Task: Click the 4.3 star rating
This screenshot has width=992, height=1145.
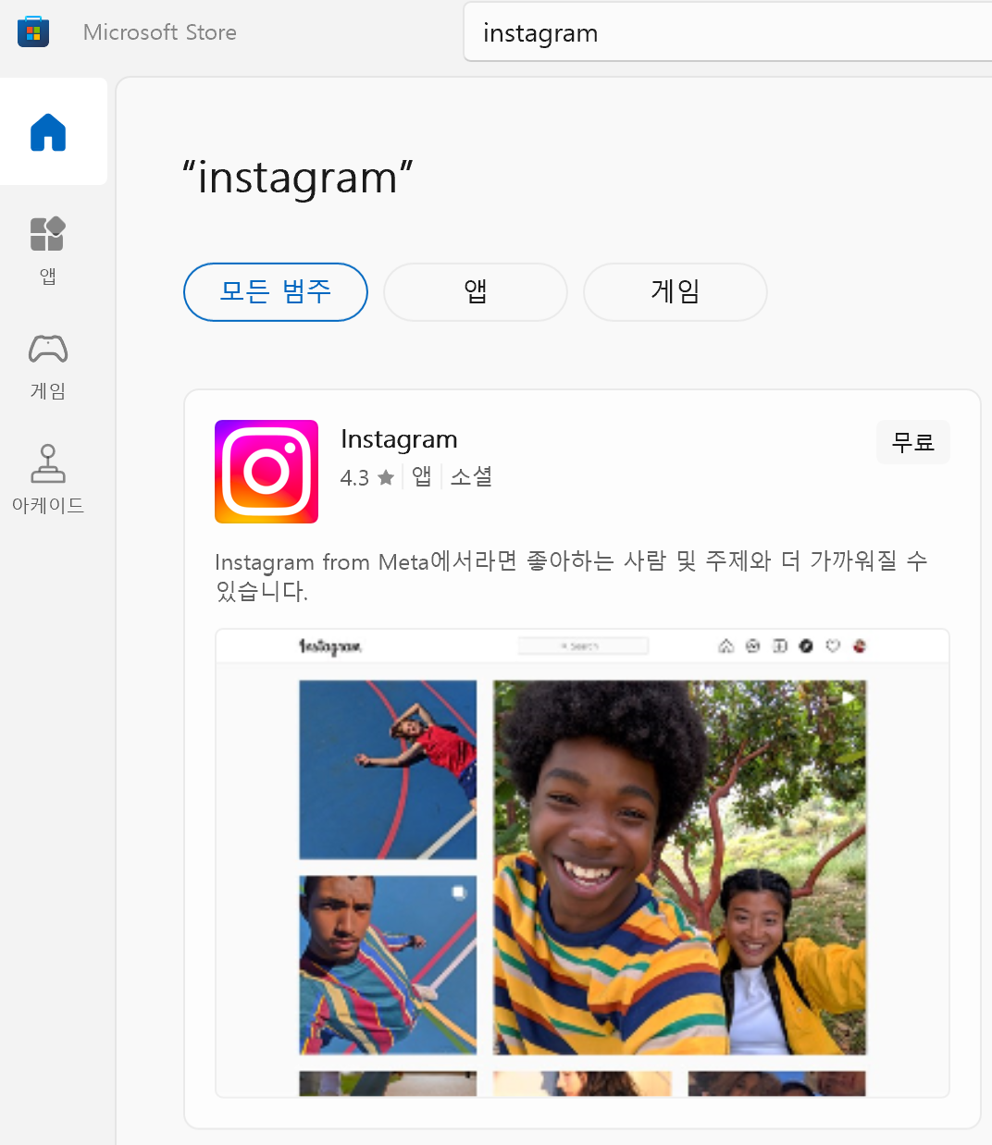Action: (x=367, y=478)
